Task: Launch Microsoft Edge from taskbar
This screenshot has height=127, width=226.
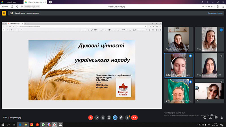Action: pos(20,124)
